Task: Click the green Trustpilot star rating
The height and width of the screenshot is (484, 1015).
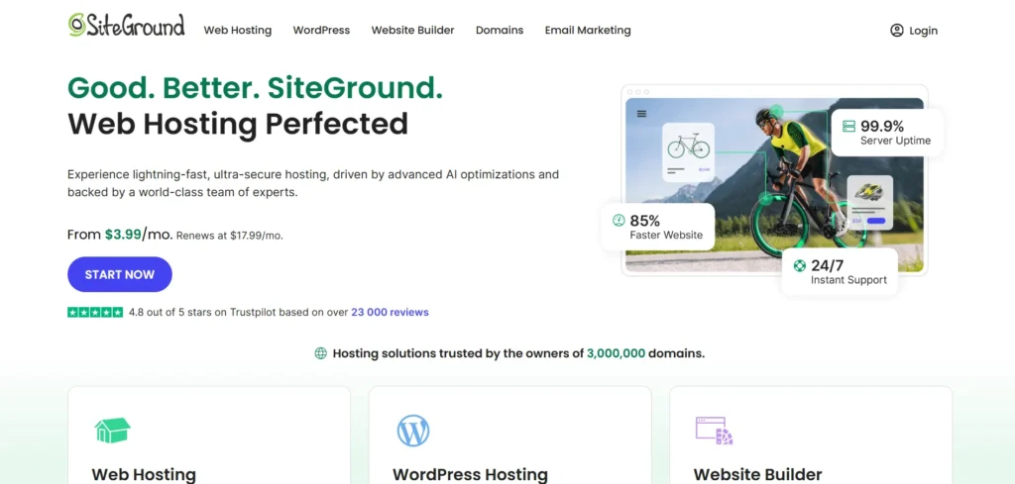Action: [x=95, y=312]
